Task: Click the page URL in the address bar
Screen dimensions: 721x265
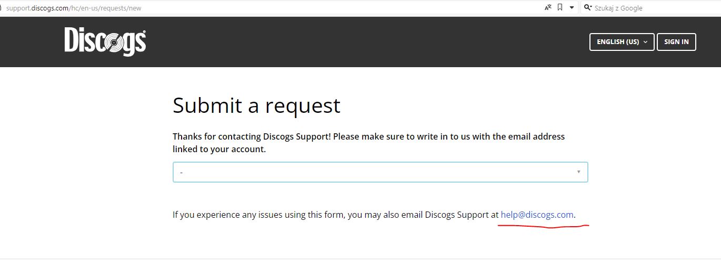Action: pos(74,8)
